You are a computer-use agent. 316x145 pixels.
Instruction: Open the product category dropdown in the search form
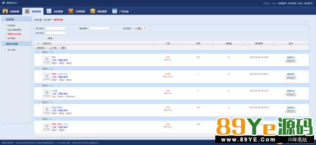[x=140, y=28]
